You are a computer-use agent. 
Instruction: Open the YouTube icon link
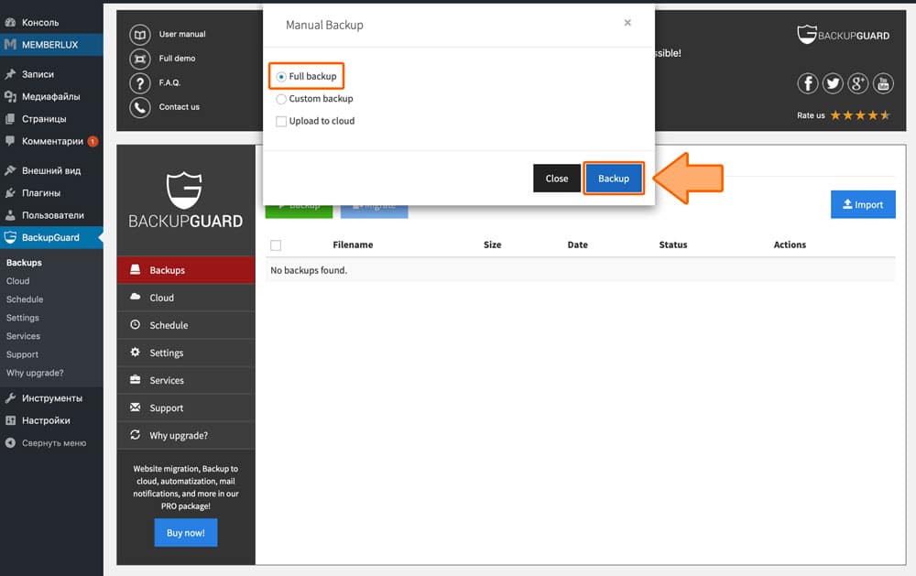(x=883, y=84)
